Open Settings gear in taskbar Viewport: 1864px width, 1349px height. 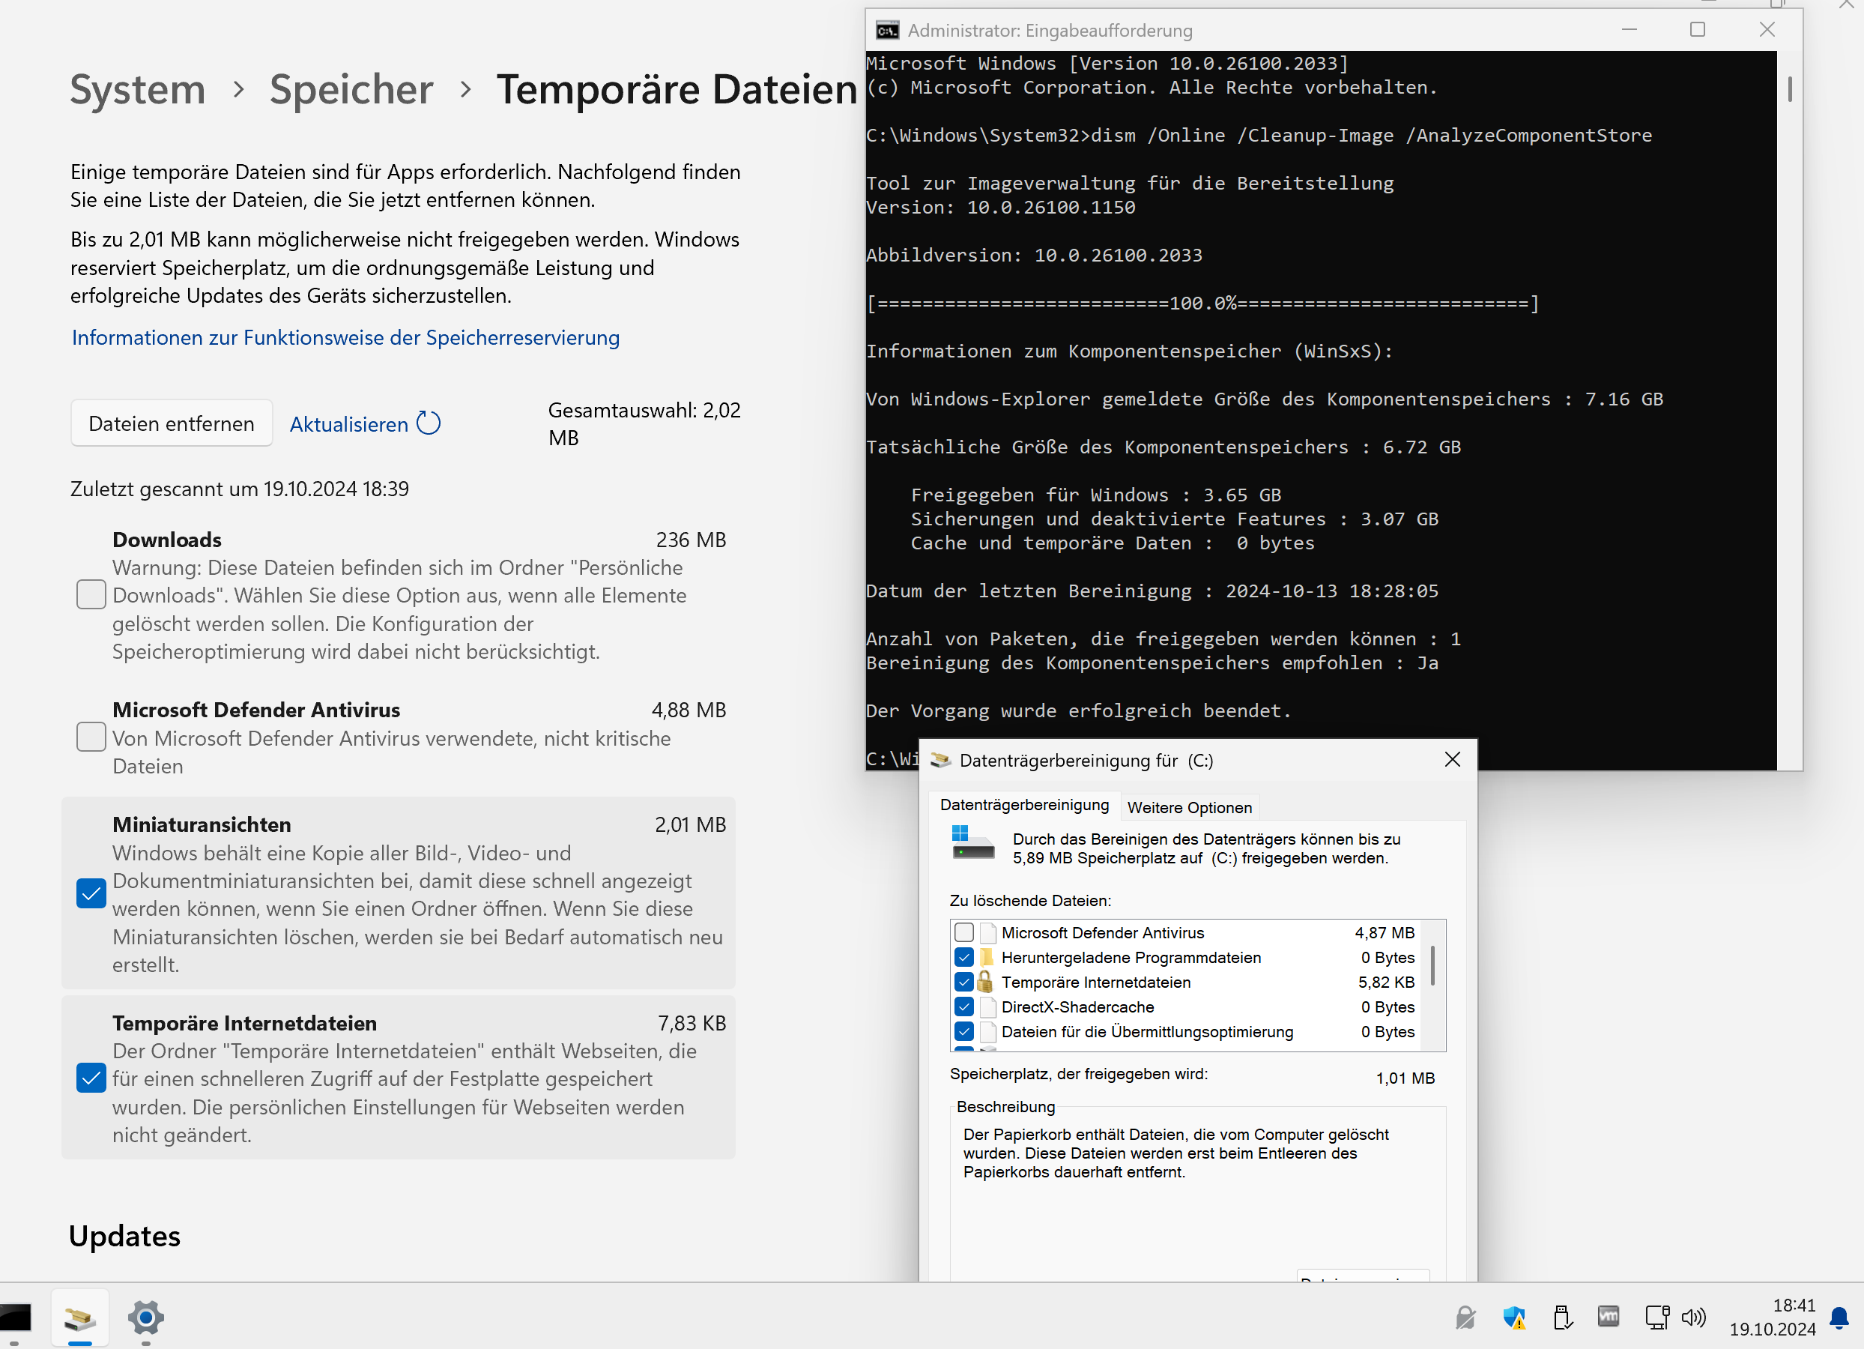coord(145,1318)
